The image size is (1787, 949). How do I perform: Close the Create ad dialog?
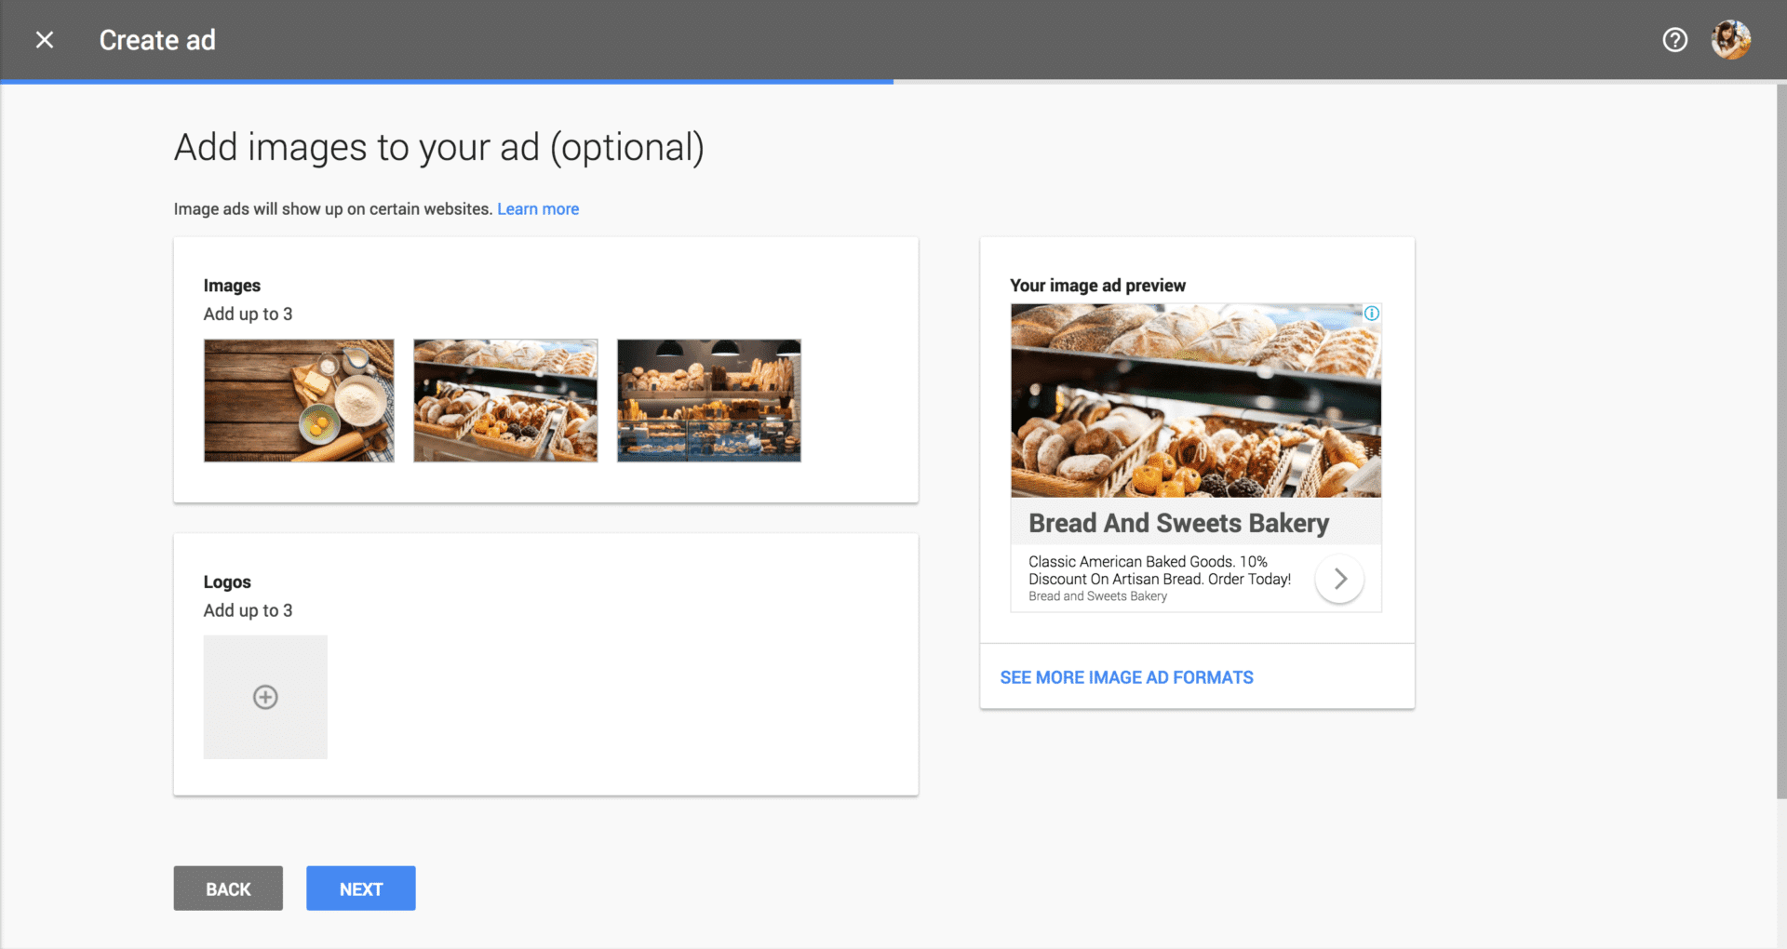(45, 40)
